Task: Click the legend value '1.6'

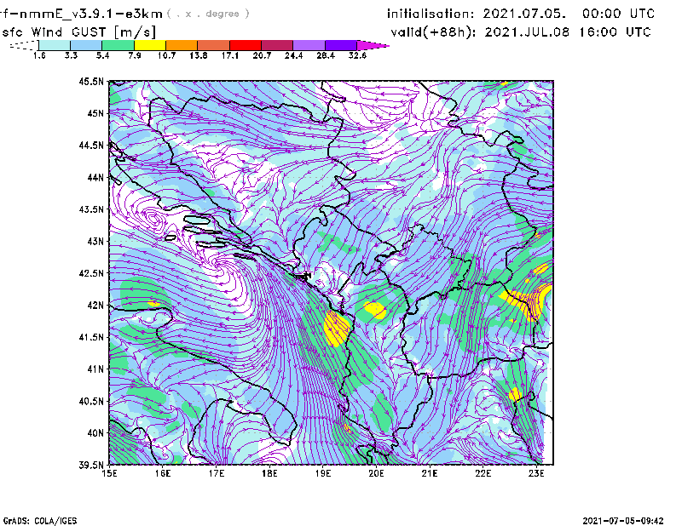Action: coord(39,55)
